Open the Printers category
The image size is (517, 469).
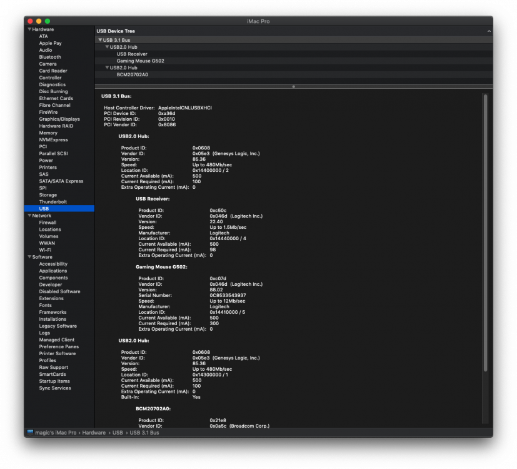[x=48, y=168]
